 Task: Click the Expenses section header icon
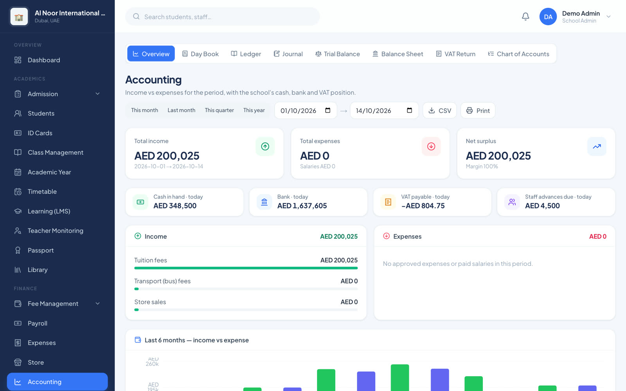coord(386,236)
